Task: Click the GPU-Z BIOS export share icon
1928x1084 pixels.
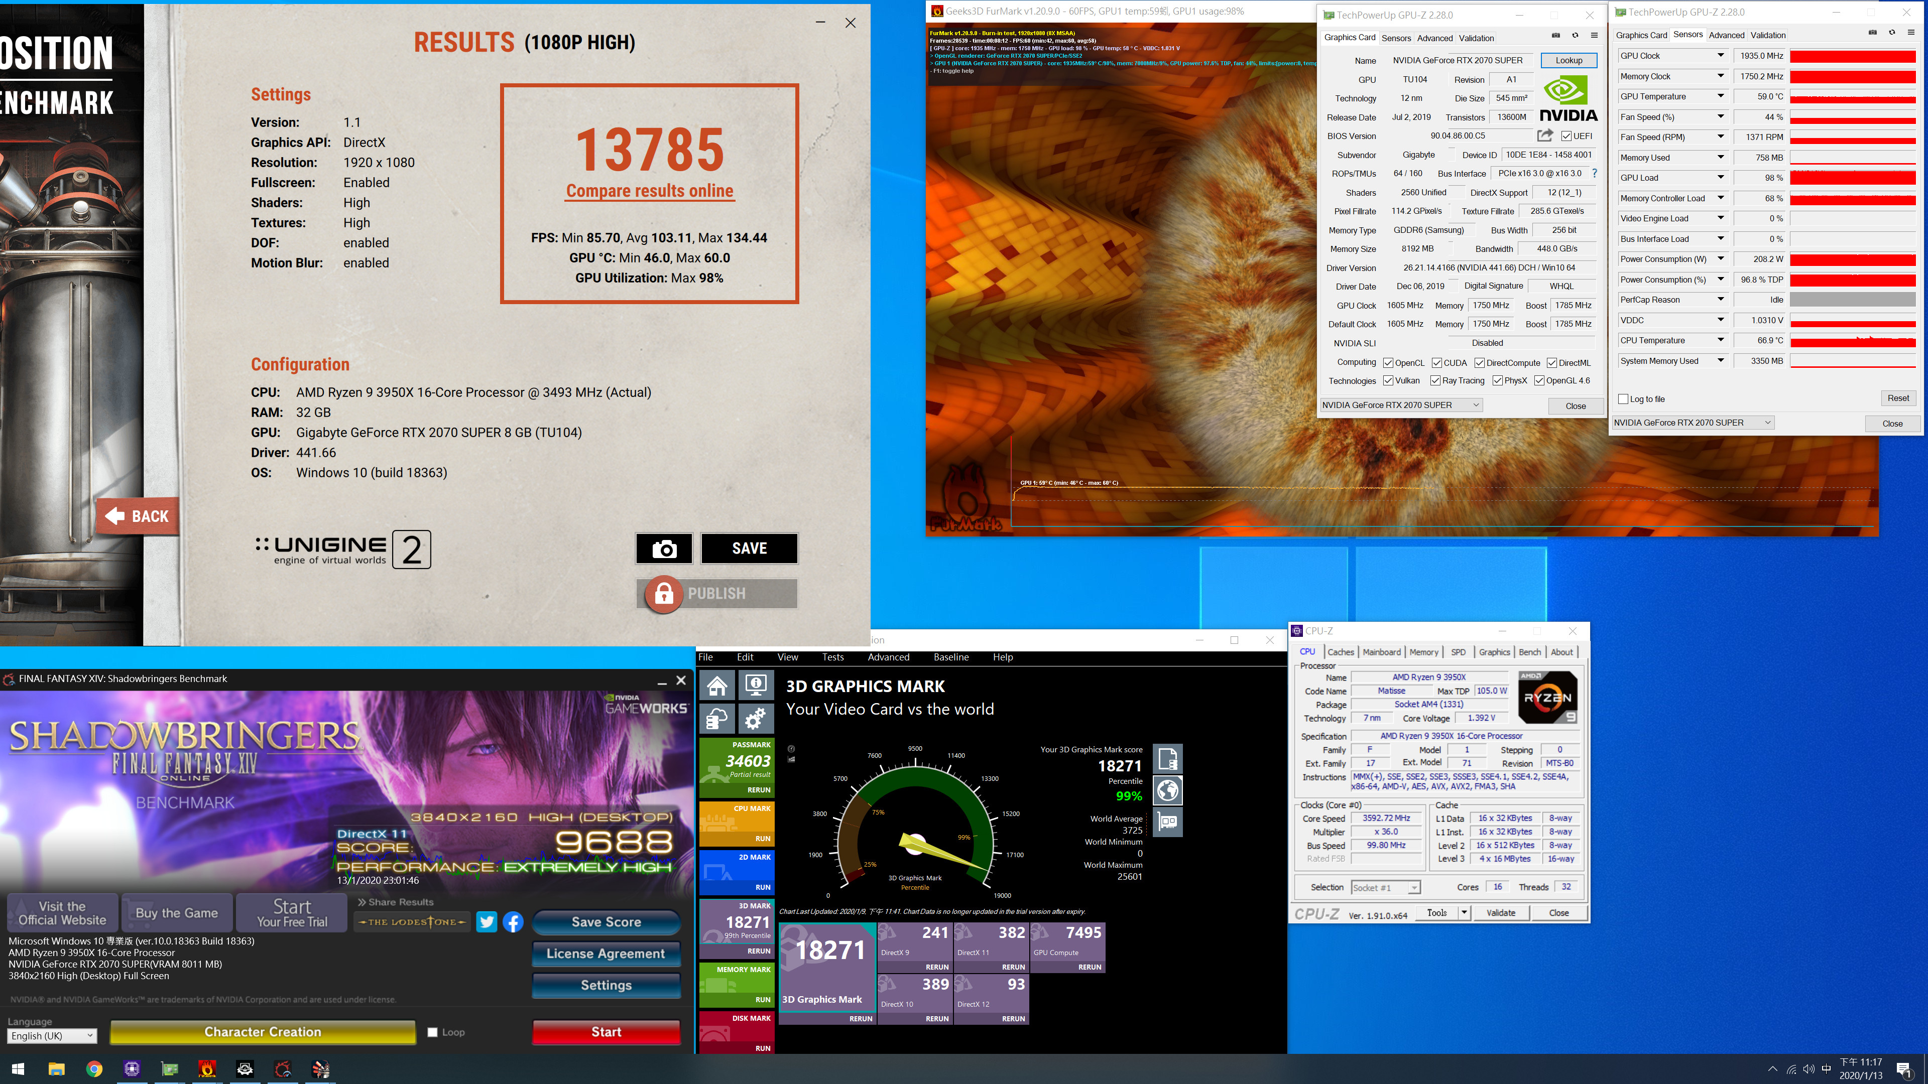Action: coord(1544,135)
